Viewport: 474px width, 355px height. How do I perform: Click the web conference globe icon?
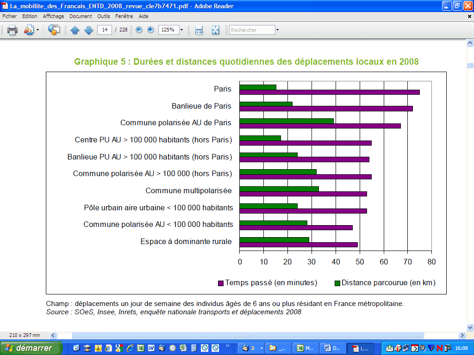click(x=54, y=30)
